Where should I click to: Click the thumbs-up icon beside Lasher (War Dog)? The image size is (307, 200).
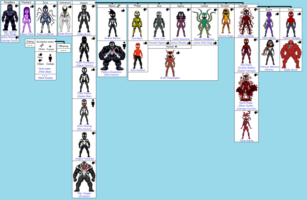point(215,43)
